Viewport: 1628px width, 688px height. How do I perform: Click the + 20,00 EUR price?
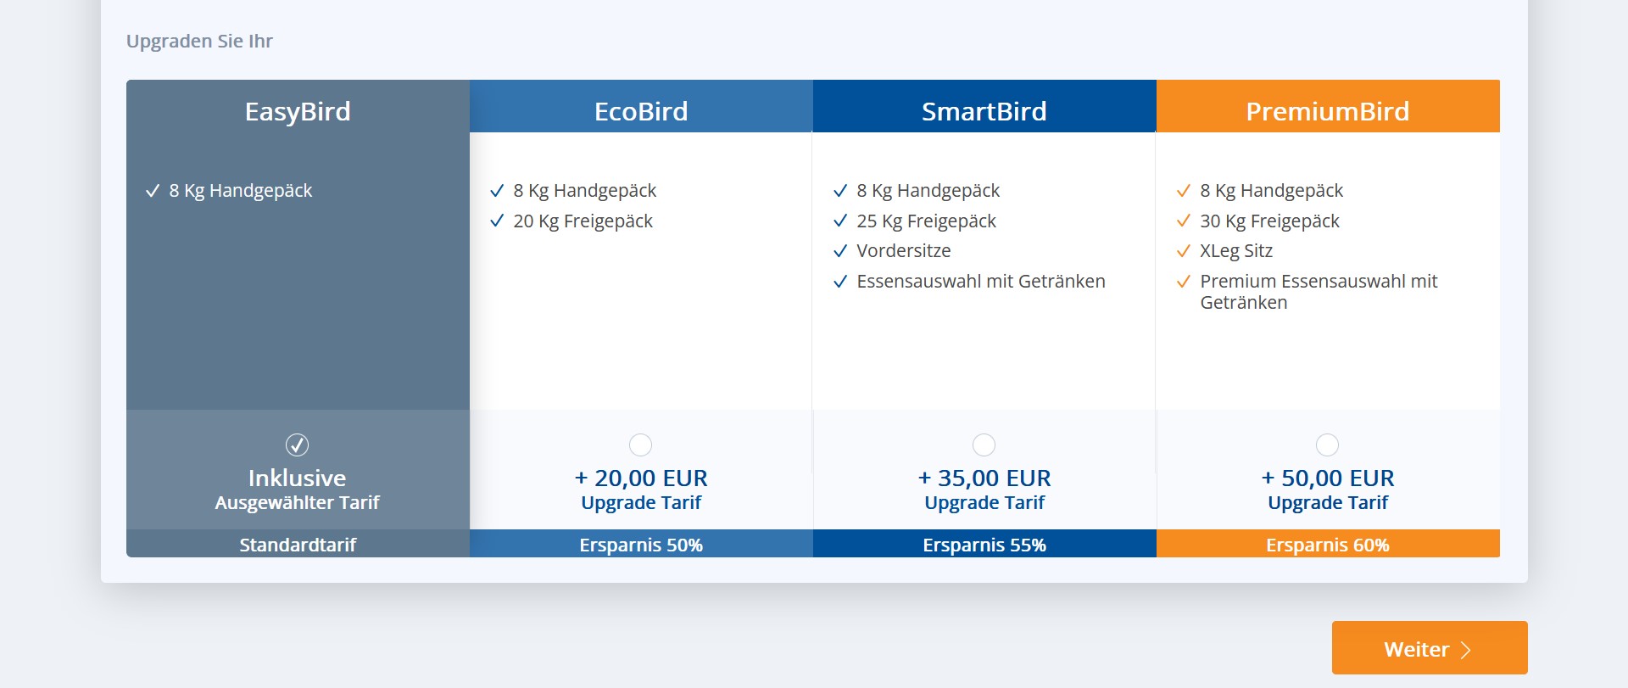point(641,478)
